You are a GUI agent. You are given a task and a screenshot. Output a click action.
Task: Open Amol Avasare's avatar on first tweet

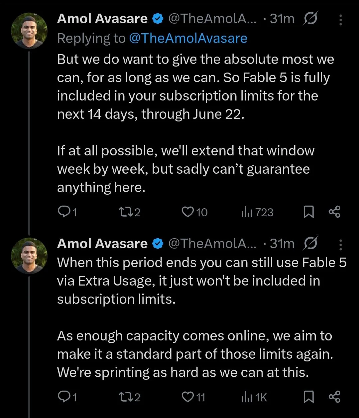coord(29,31)
